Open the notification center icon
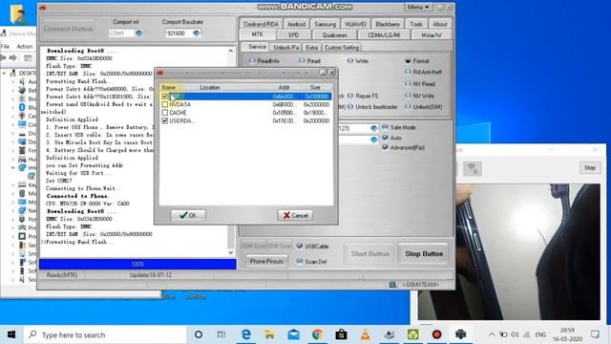611x344 pixels. point(595,334)
